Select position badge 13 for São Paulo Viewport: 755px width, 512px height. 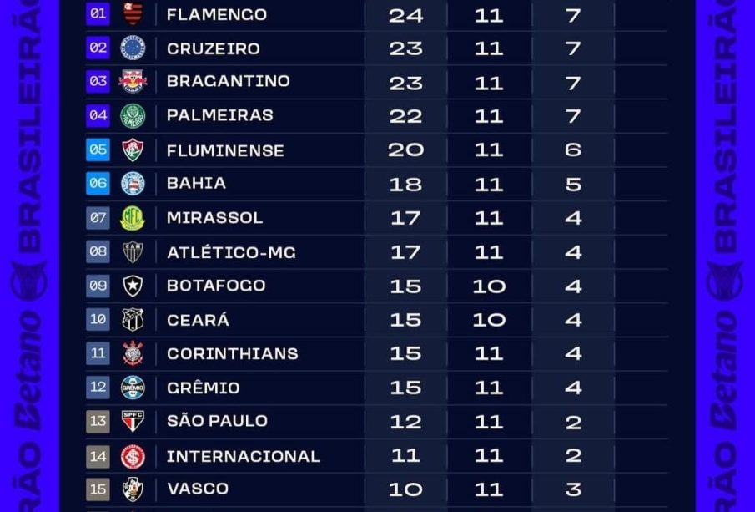[x=98, y=421]
